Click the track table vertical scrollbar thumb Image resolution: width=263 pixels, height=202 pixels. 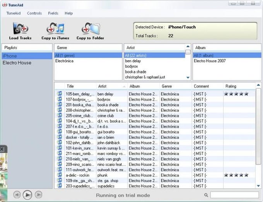258,126
